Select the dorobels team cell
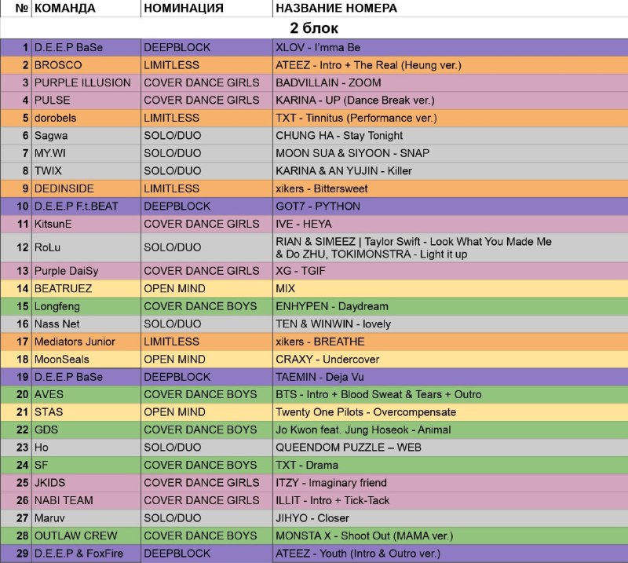Image resolution: width=628 pixels, height=563 pixels. (86, 118)
